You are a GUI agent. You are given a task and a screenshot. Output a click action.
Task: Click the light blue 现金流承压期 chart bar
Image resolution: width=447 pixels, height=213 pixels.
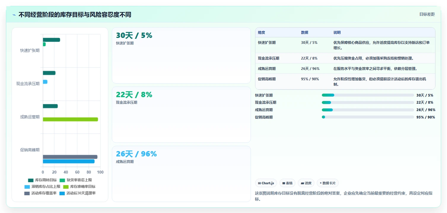click(45, 82)
